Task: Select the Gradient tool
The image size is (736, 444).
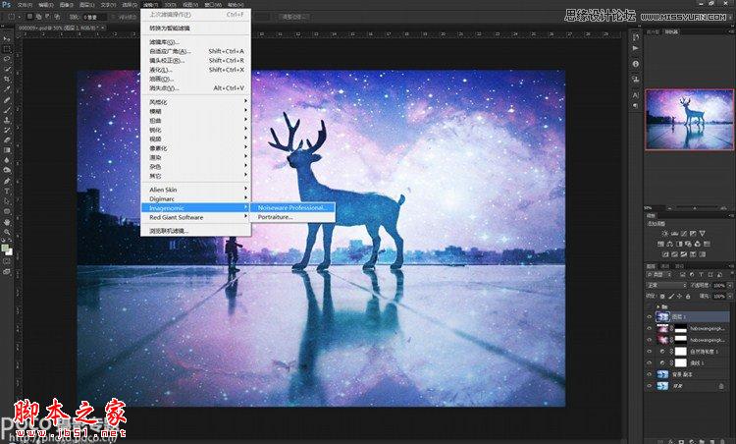Action: [7, 150]
